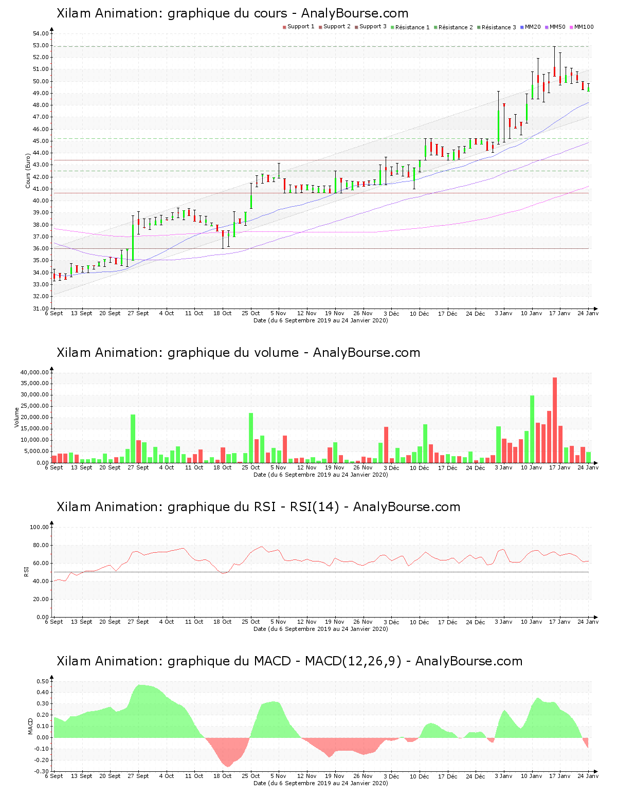Select the 'graphique du volume' chart title
This screenshot has height=797, width=617.
239,353
